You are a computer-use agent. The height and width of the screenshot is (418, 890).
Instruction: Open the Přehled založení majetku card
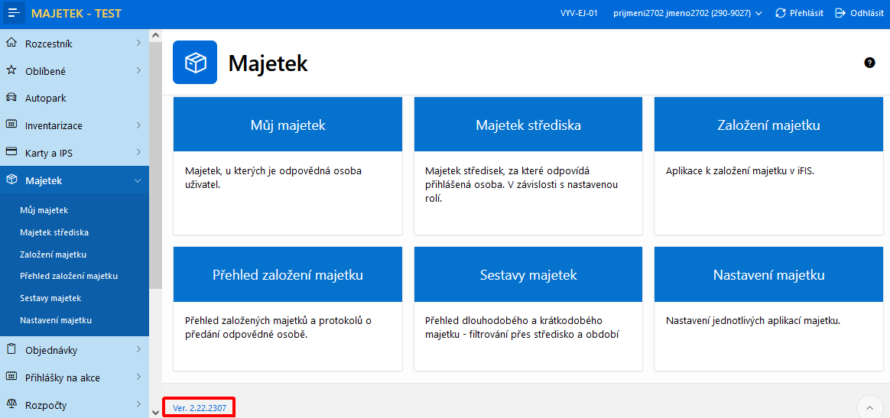[x=287, y=309]
